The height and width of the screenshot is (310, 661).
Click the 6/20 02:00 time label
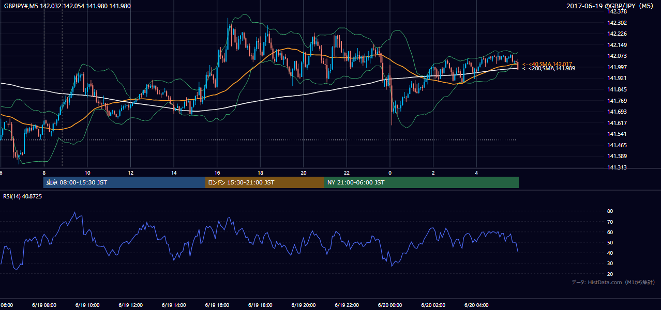(x=433, y=305)
